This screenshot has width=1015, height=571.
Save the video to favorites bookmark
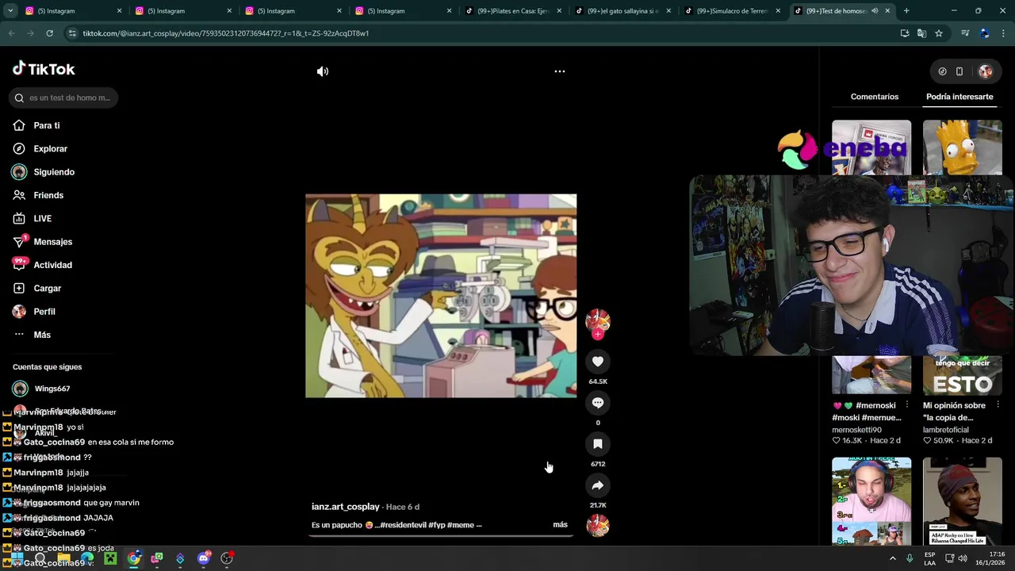pos(598,444)
